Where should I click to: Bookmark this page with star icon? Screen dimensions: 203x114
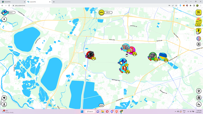point(176,6)
